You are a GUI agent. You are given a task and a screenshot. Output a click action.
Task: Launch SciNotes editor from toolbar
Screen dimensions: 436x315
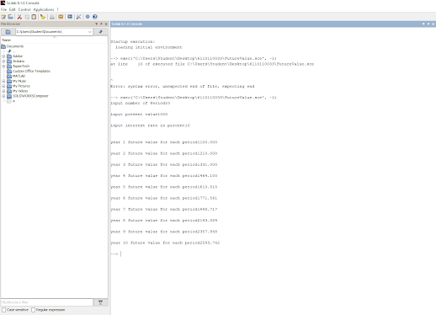pos(3,17)
